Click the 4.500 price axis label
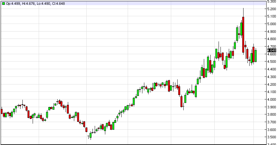Viewport: 280px width, 145px height. tap(272, 62)
